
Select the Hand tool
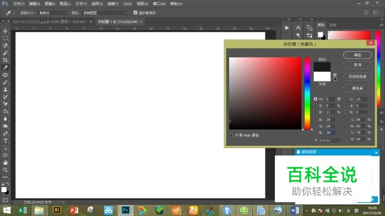[x=5, y=163]
